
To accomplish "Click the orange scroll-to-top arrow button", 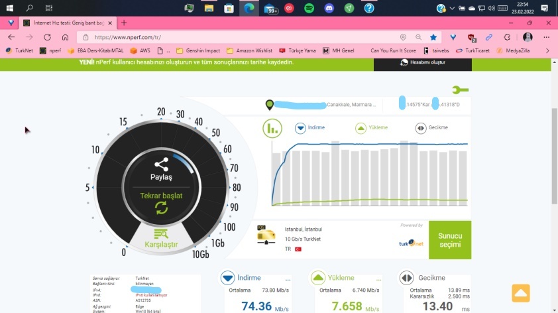I will tap(520, 293).
